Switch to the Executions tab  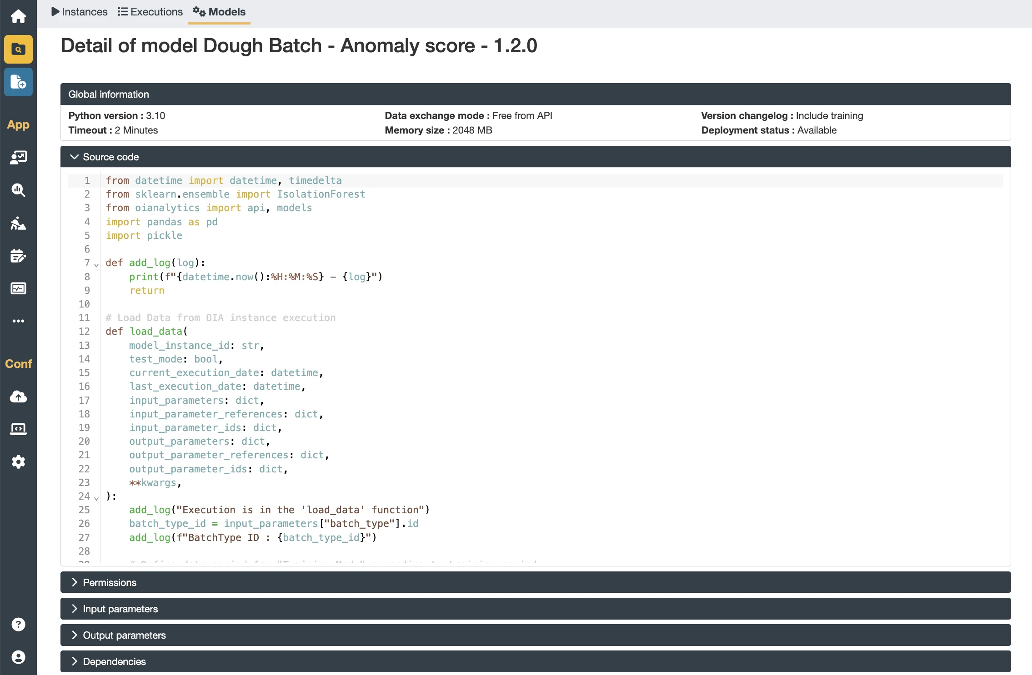150,12
